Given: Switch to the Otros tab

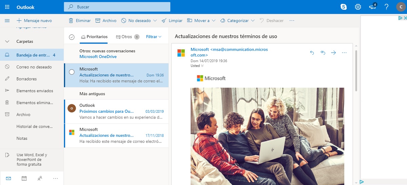Looking at the screenshot, I should point(128,37).
